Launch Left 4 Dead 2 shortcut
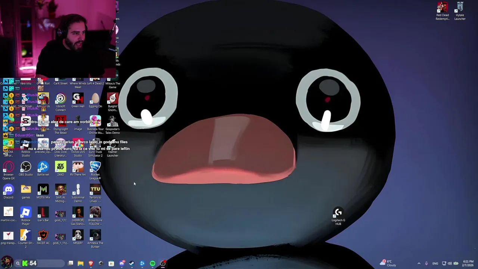 (95, 82)
